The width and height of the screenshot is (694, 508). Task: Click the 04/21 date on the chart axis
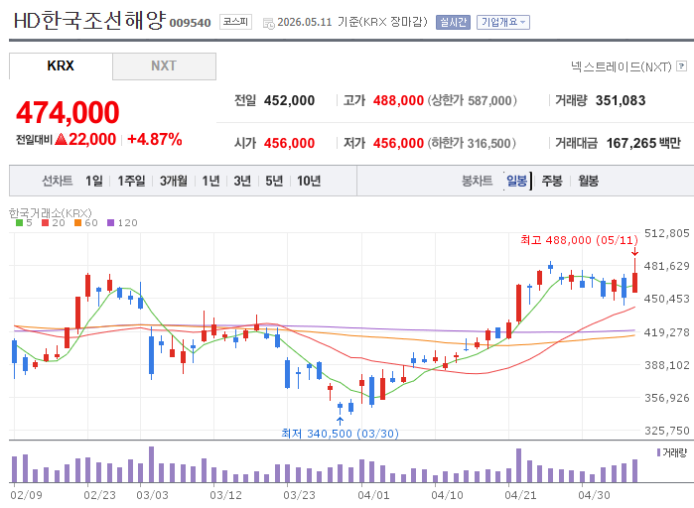(520, 495)
